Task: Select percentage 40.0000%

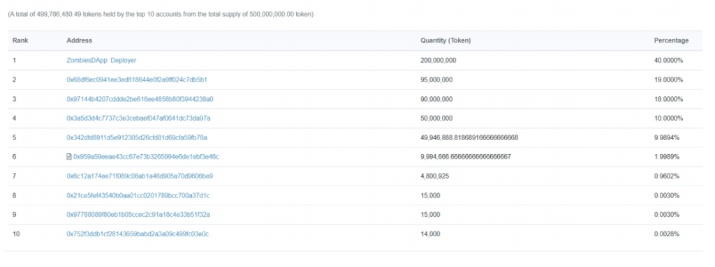Action: tap(668, 60)
